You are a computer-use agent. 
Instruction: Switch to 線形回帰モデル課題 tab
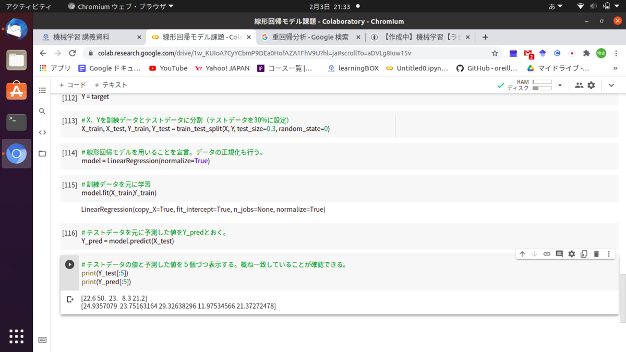[x=201, y=37]
